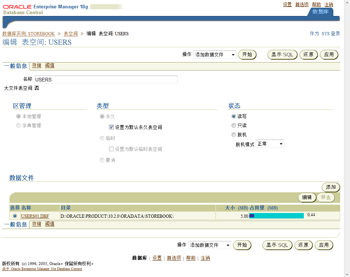Open the 操作 action dropdown
Screen dimensions: 350x277
coord(214,55)
